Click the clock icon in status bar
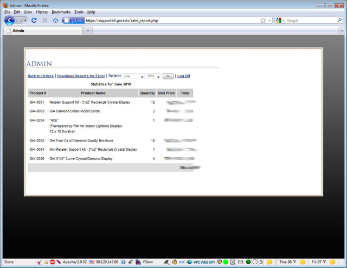Image resolution: width=347 pixels, height=268 pixels. point(255,262)
